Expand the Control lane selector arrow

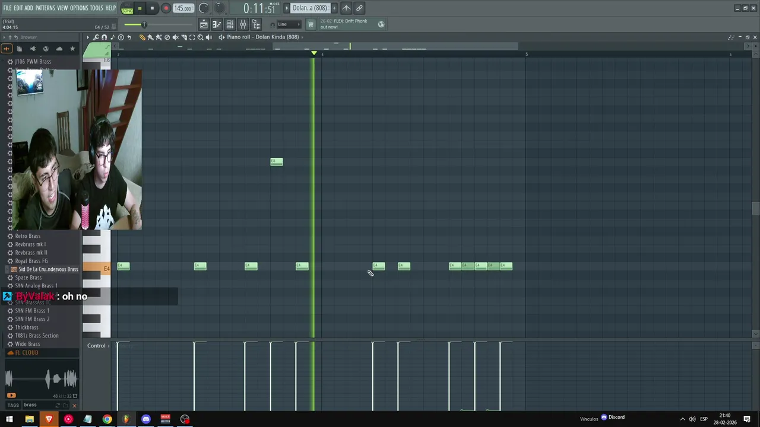coord(109,346)
